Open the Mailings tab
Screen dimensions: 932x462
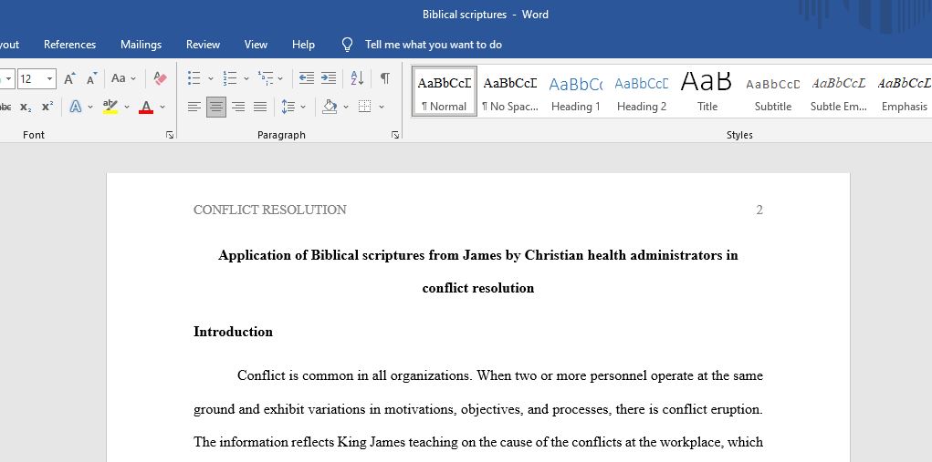pyautogui.click(x=141, y=45)
